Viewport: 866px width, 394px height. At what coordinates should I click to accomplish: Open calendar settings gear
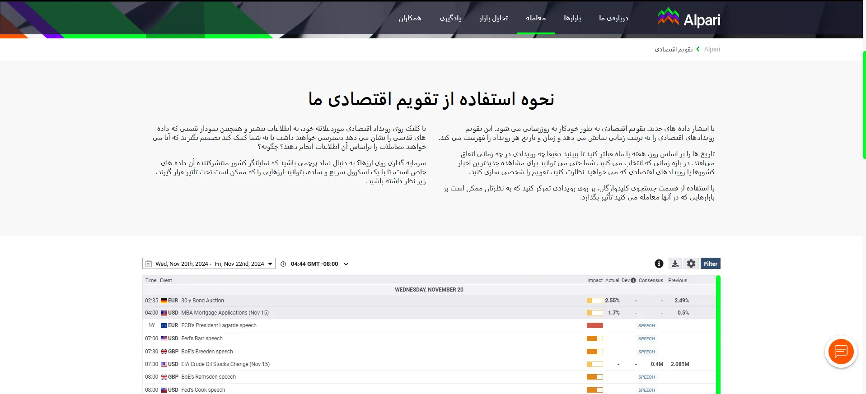691,264
